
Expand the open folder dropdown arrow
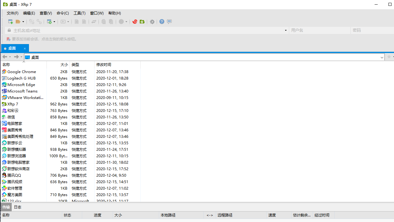click(23, 22)
